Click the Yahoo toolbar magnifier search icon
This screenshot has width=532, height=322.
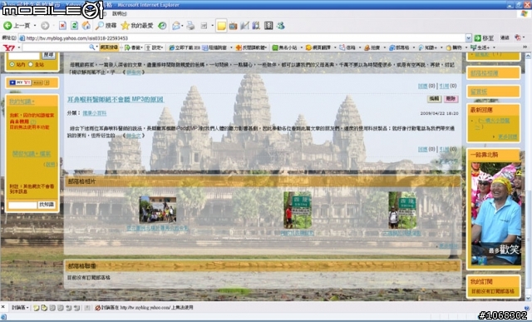pos(92,47)
